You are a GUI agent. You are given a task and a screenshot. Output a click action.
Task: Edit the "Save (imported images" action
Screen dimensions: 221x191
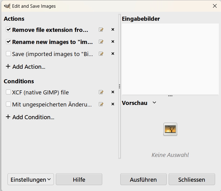point(101,54)
